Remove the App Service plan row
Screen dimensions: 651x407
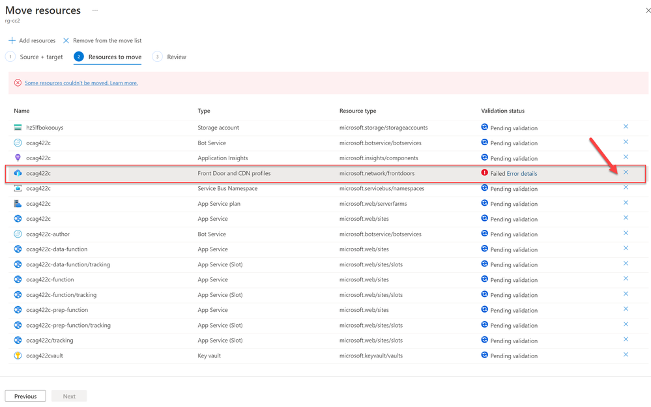click(626, 203)
